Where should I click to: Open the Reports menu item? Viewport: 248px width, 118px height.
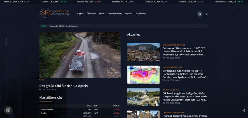pyautogui.click(x=129, y=14)
